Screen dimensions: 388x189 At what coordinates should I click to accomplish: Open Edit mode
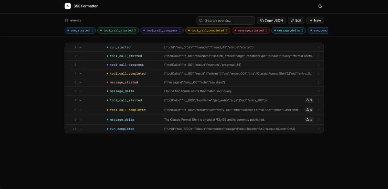[x=296, y=20]
